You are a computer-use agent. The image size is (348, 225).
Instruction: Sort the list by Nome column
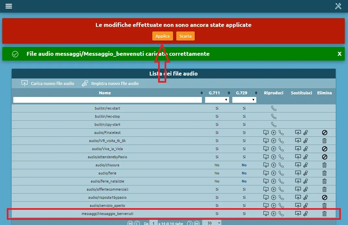click(x=105, y=93)
